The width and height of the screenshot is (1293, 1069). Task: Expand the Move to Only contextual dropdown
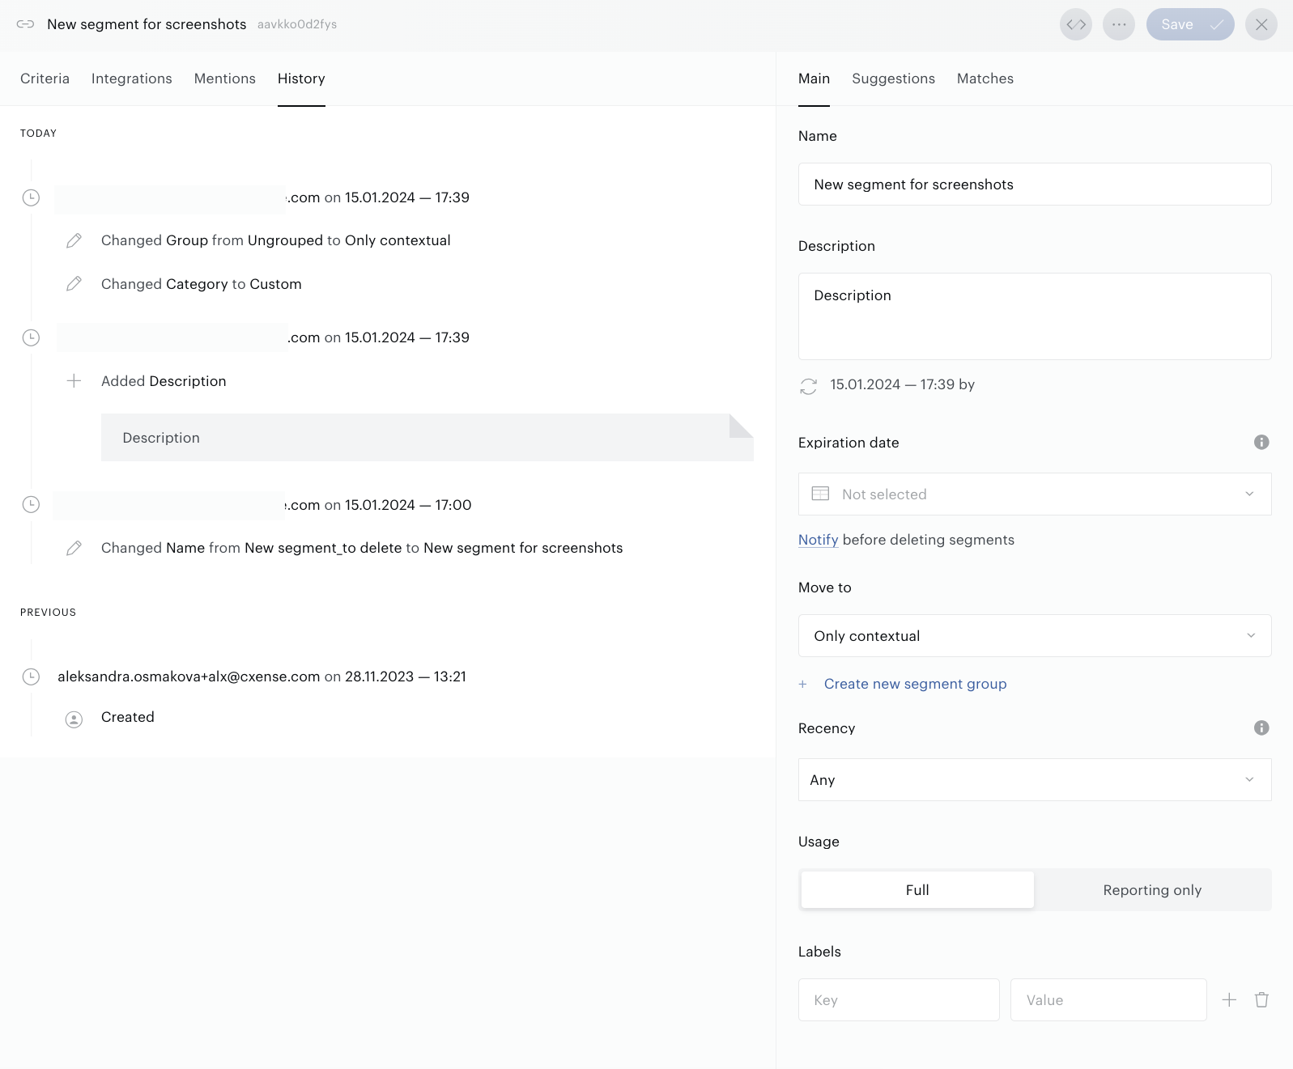click(1035, 635)
